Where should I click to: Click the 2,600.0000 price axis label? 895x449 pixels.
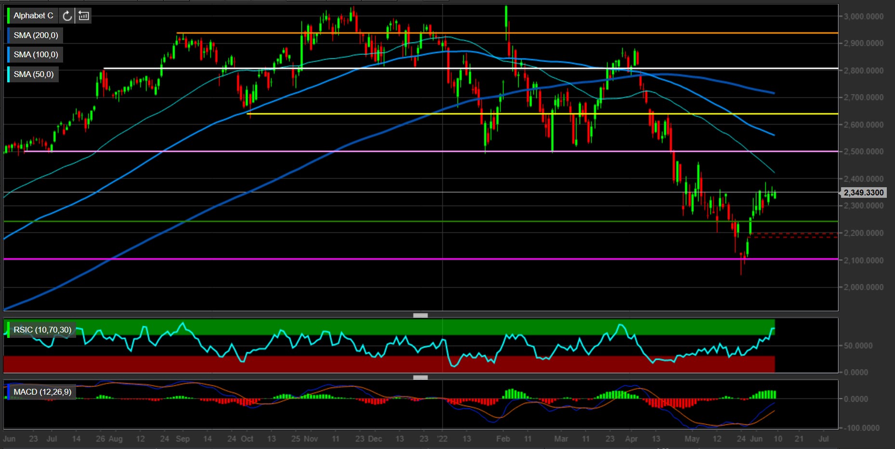pyautogui.click(x=864, y=125)
